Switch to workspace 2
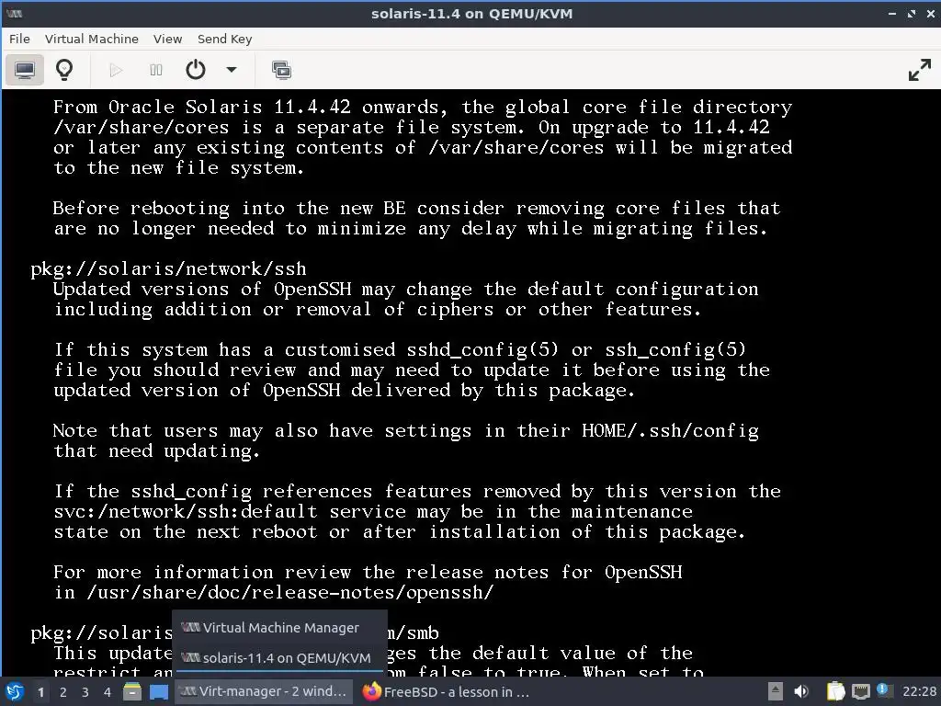The height and width of the screenshot is (706, 941). tap(63, 692)
